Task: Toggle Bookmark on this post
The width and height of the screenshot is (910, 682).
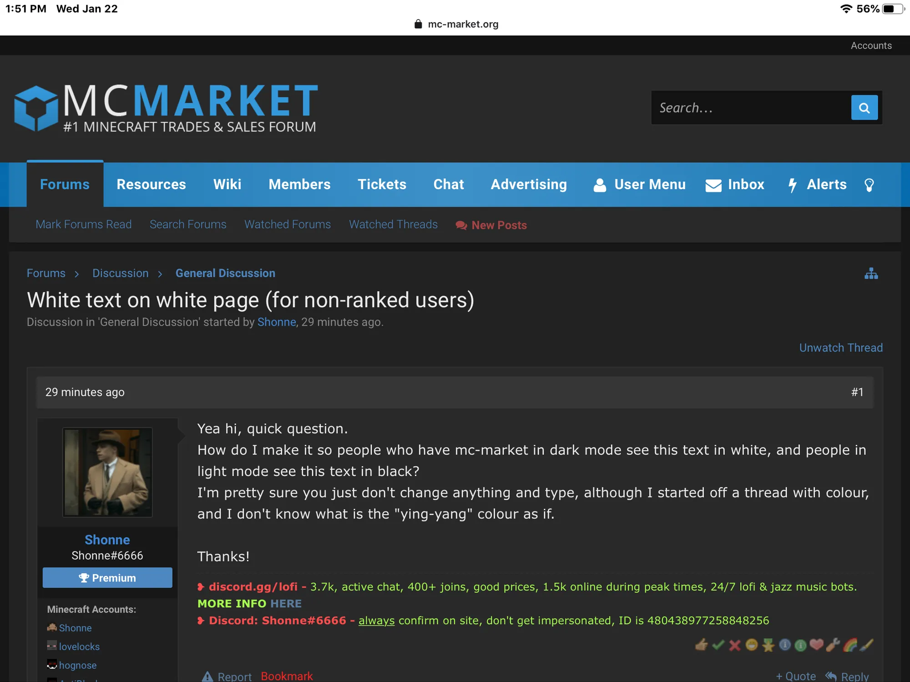Action: pyautogui.click(x=287, y=676)
